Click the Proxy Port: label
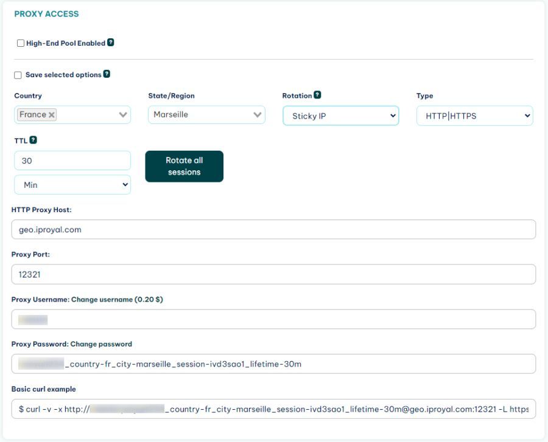 pyautogui.click(x=31, y=254)
